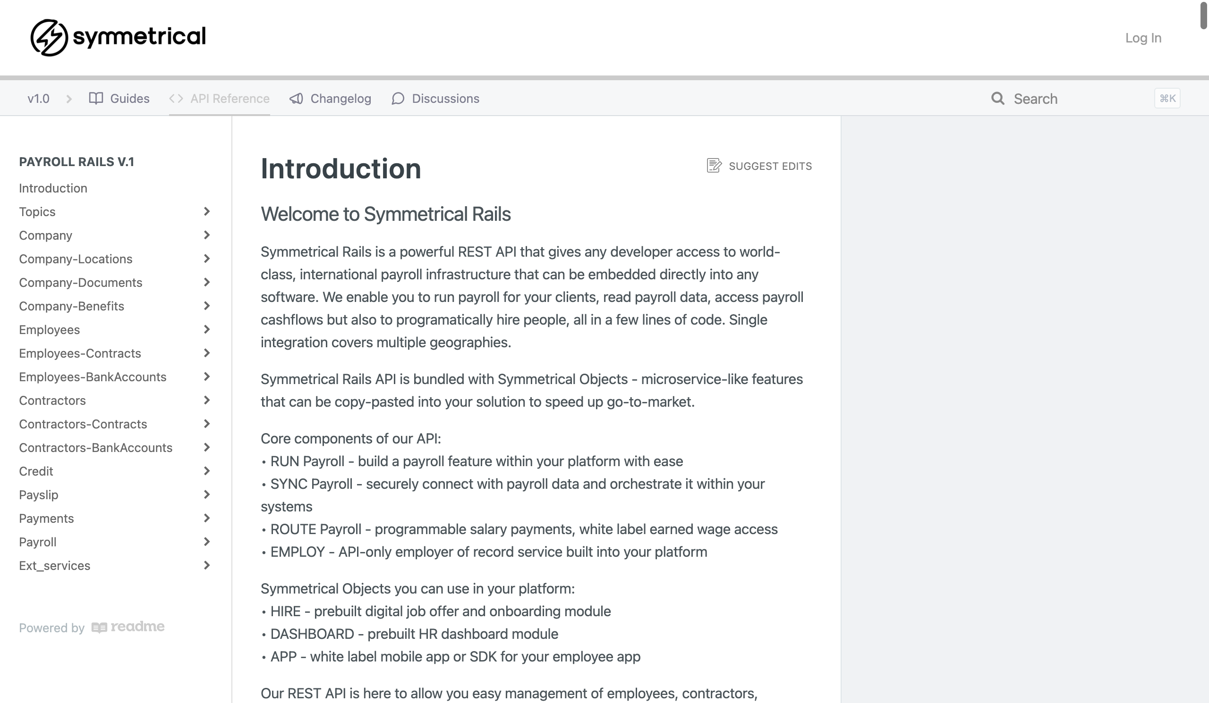The width and height of the screenshot is (1209, 703).
Task: Click the 'Introduction' page title
Action: coord(341,169)
